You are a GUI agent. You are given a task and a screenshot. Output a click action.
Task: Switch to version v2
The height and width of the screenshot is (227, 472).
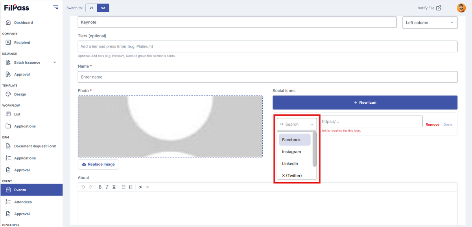click(103, 8)
